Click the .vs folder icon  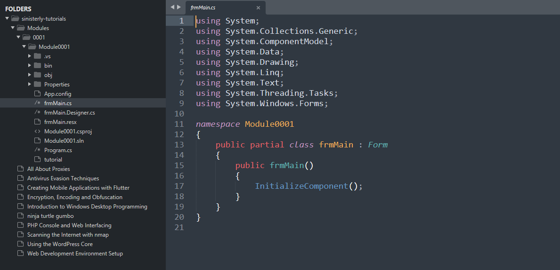tap(38, 56)
